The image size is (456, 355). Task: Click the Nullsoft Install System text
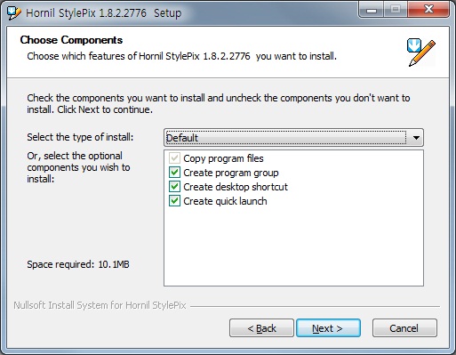click(x=100, y=305)
